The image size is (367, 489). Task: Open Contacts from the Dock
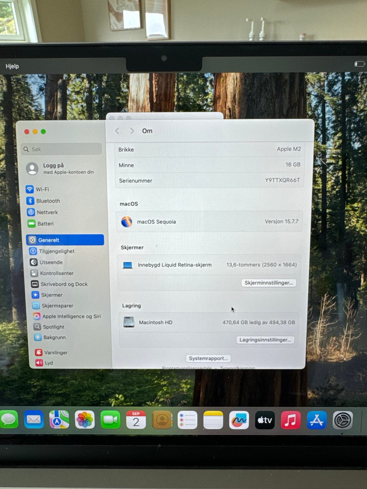[162, 420]
